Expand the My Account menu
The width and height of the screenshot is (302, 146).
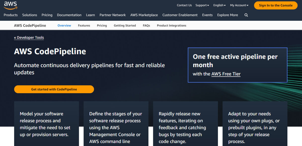pos(239,5)
